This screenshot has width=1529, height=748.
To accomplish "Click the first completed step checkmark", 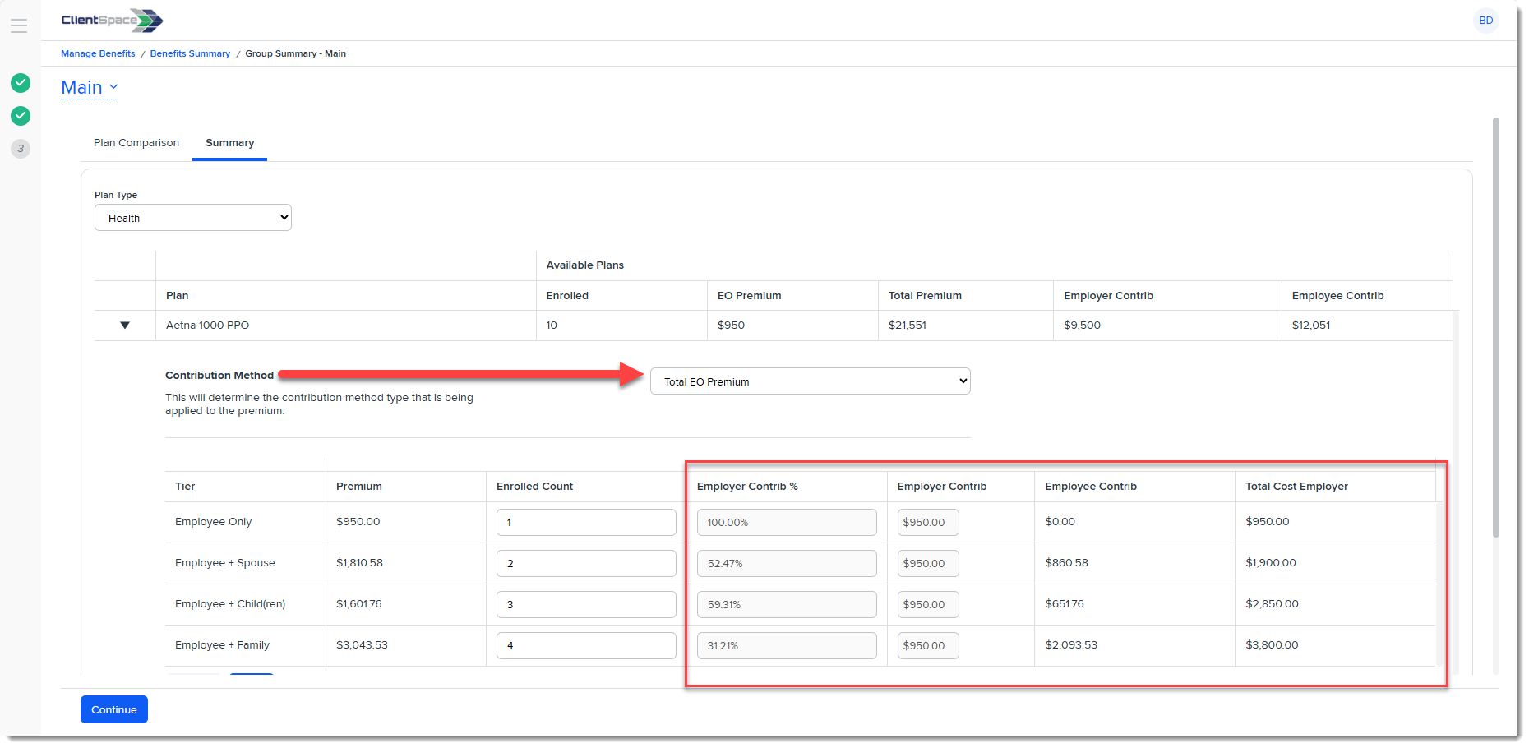I will [21, 83].
